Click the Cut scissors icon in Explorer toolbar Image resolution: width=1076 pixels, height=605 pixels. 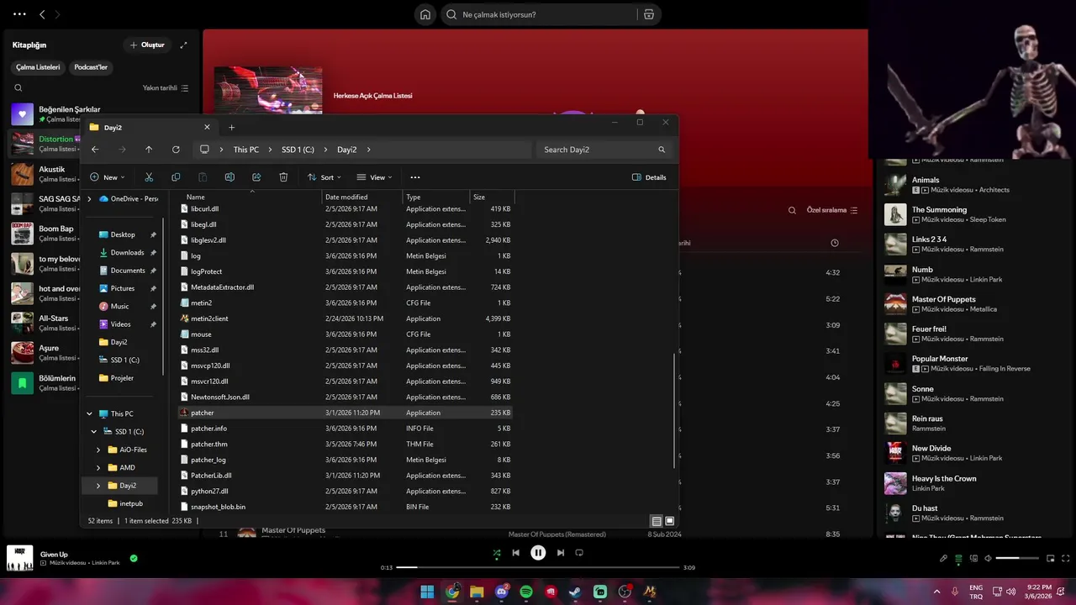click(x=149, y=177)
